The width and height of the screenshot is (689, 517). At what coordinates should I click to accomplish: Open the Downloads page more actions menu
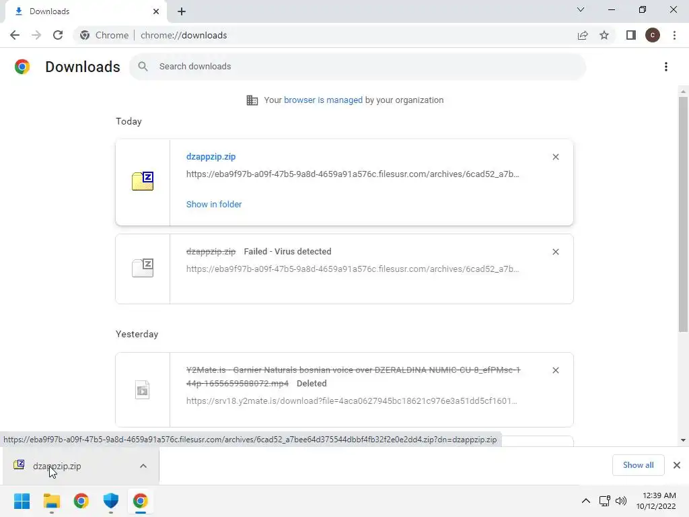point(666,67)
